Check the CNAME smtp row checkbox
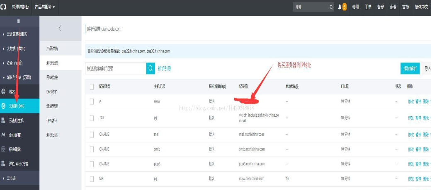The width and height of the screenshot is (437, 190). (92, 149)
